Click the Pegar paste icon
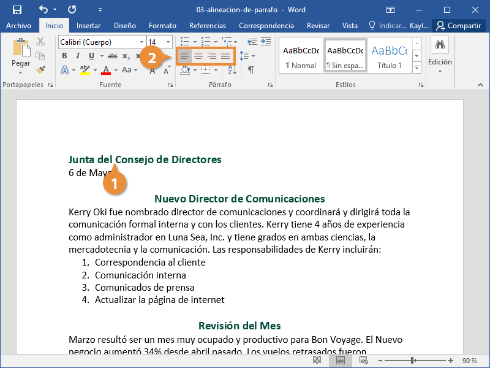Viewport: 490px width, 368px height. click(x=21, y=48)
